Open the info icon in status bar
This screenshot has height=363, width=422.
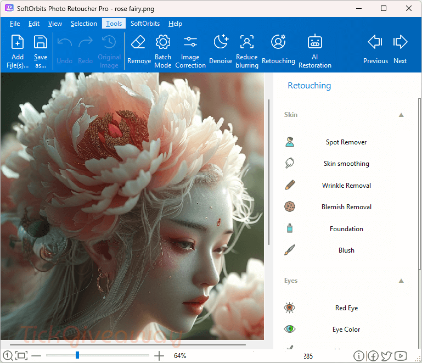pos(358,356)
